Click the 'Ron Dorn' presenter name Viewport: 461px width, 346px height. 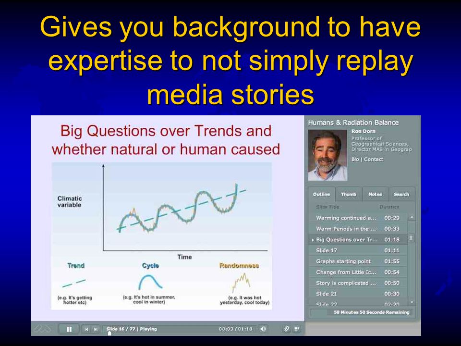tap(364, 131)
